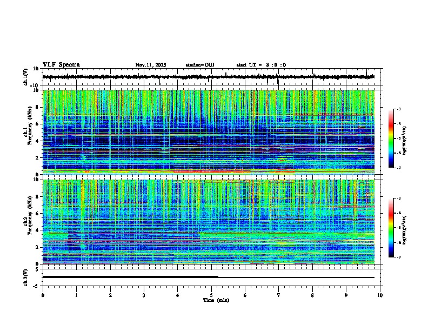428x331 pixels.
Task: Click the ch.1 'Frequency (kHz)' axis label
Action: click(x=29, y=126)
